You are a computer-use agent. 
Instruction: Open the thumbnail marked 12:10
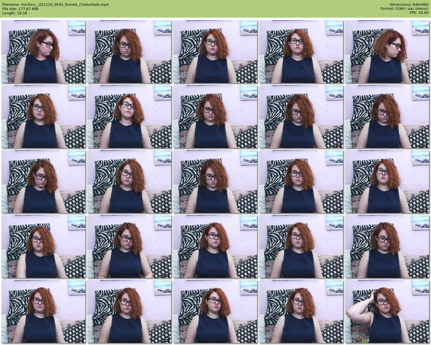pyautogui.click(x=129, y=247)
